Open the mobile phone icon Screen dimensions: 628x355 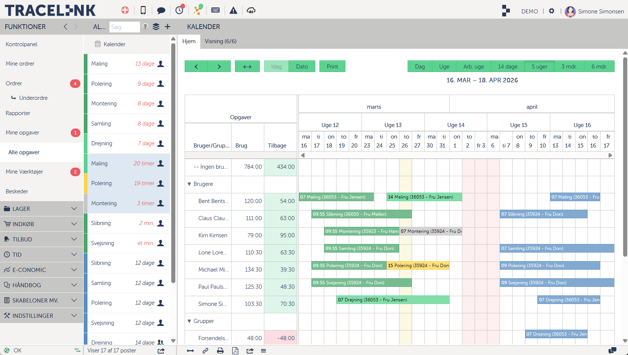[143, 10]
